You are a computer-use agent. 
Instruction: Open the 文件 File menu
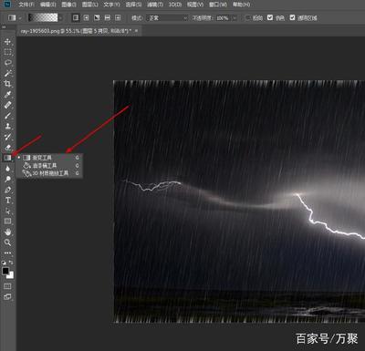coord(26,5)
